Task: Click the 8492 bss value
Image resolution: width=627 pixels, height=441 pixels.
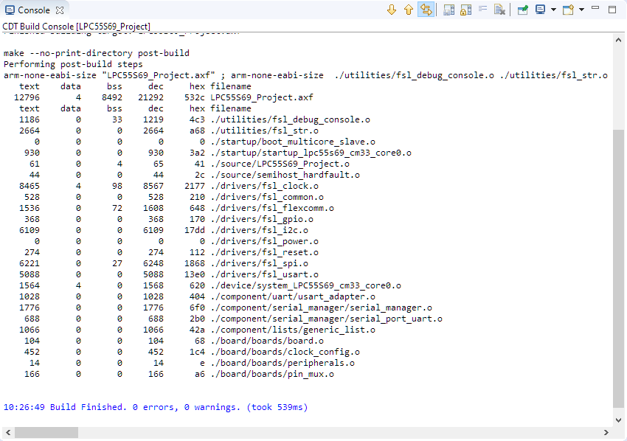Action: pyautogui.click(x=112, y=97)
